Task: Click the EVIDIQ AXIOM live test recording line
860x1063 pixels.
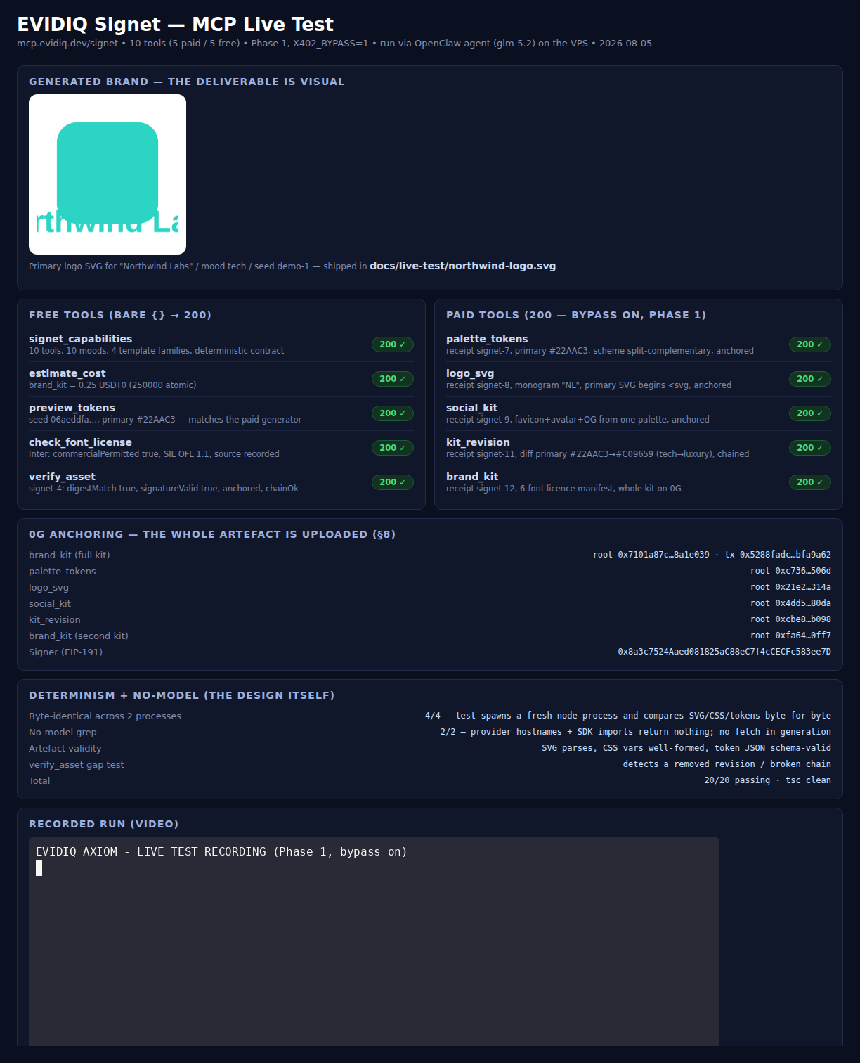Action: (221, 852)
